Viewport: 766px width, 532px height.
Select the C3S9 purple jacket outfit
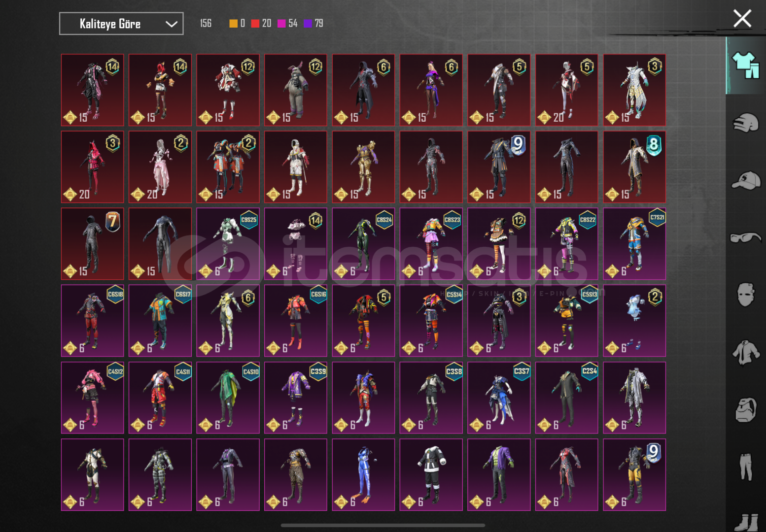tap(296, 398)
